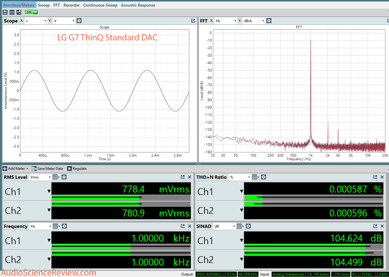Open SINAD meter display-type icon

click(x=240, y=226)
